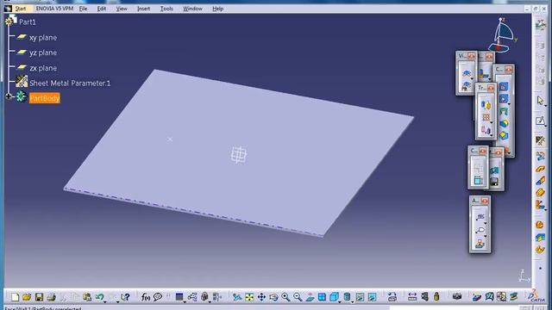Open the Apply Material dropdown arrow
This screenshot has width=552, height=310.
point(185,301)
